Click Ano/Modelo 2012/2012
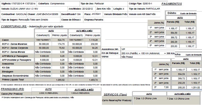The image size is (202, 105). pyautogui.click(x=81, y=9)
